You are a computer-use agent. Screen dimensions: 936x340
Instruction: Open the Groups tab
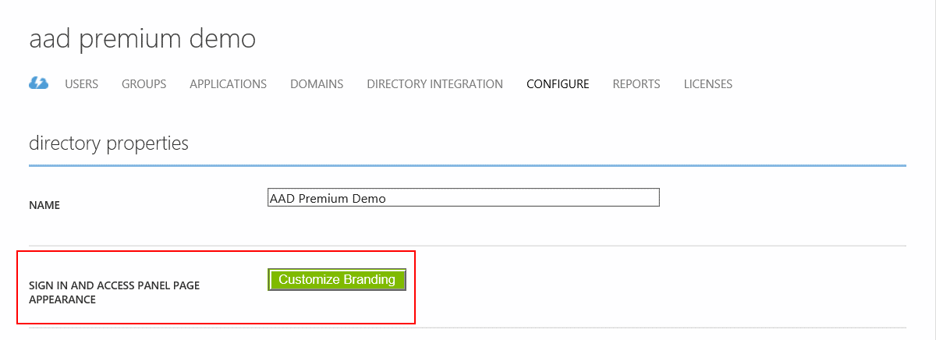pos(144,84)
